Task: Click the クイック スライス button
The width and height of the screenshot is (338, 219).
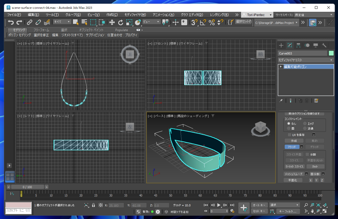Action: coord(294,166)
